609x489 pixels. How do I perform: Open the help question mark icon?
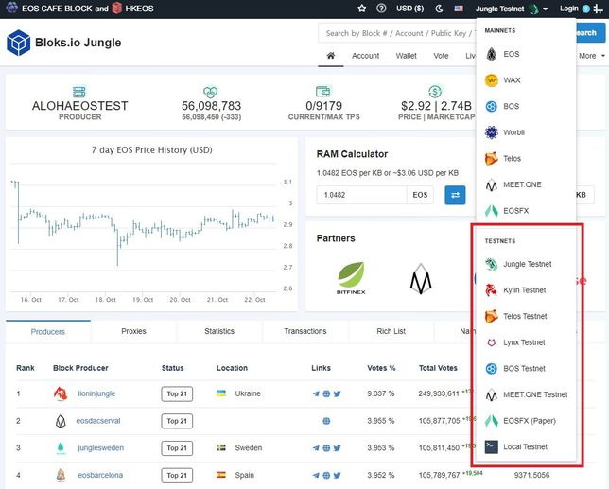point(381,9)
